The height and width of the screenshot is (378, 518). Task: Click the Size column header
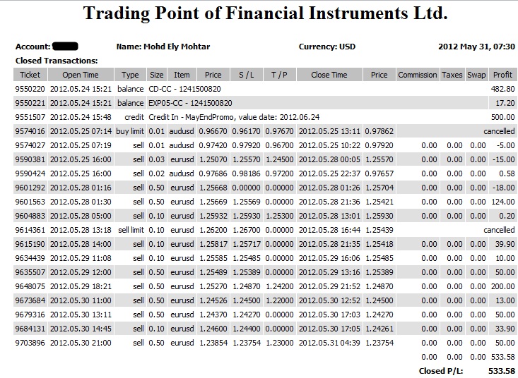tap(157, 75)
